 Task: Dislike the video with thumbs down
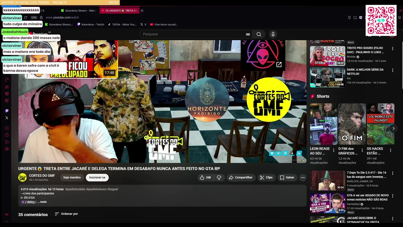point(219,178)
